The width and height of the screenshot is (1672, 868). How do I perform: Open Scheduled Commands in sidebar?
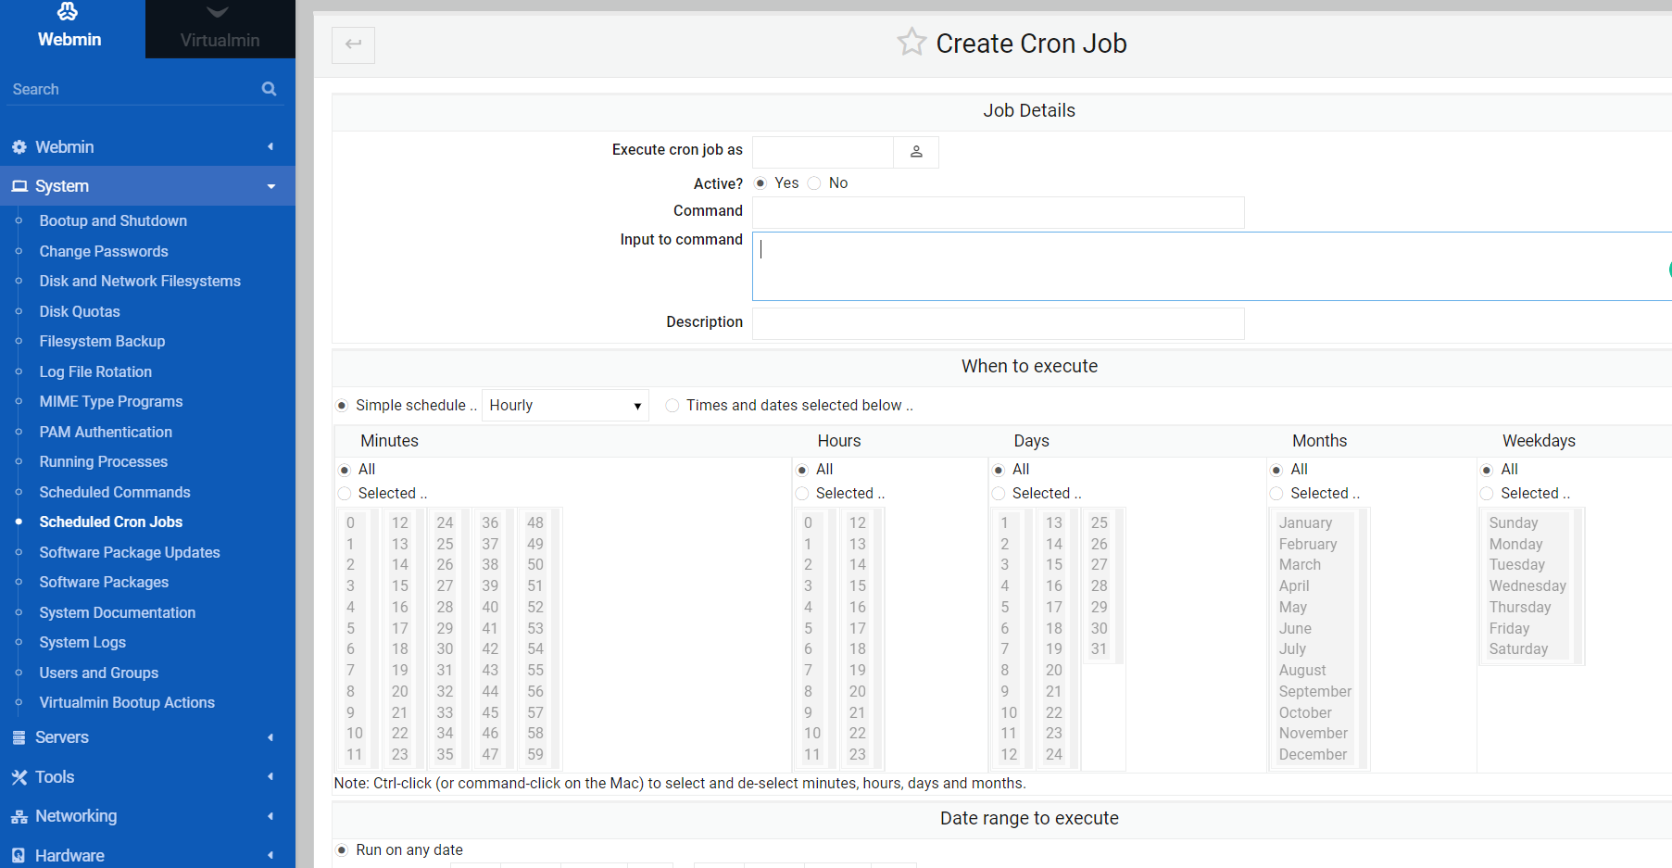tap(115, 492)
